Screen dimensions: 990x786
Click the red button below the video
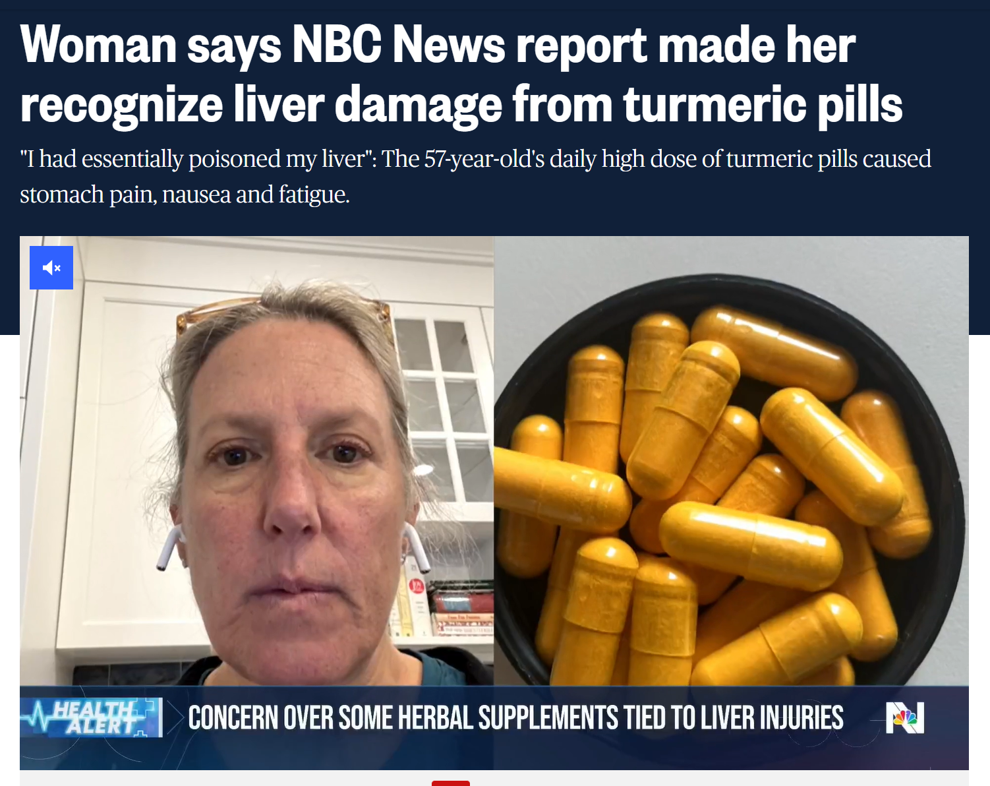click(x=451, y=783)
